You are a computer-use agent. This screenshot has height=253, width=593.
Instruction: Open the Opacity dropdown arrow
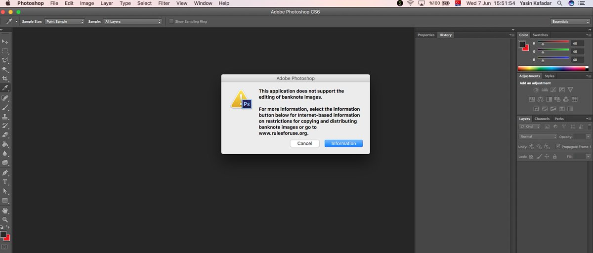pos(588,136)
